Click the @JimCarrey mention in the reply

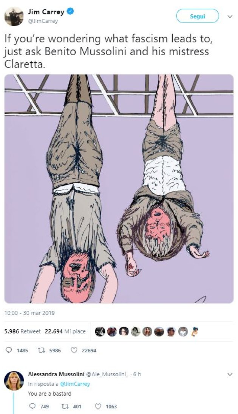75,384
